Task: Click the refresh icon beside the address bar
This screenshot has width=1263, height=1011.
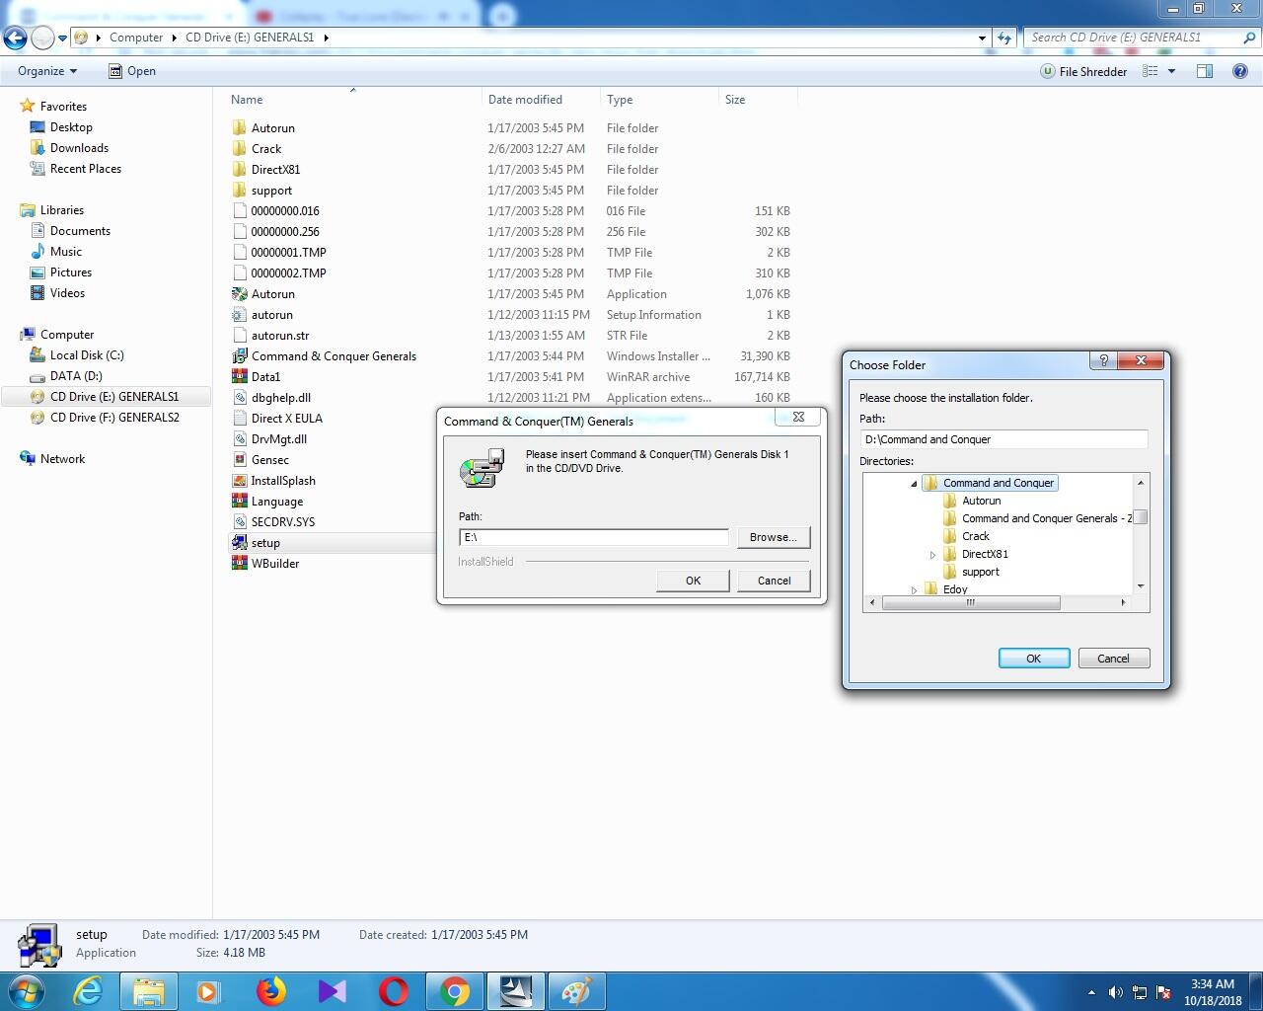Action: click(1004, 38)
